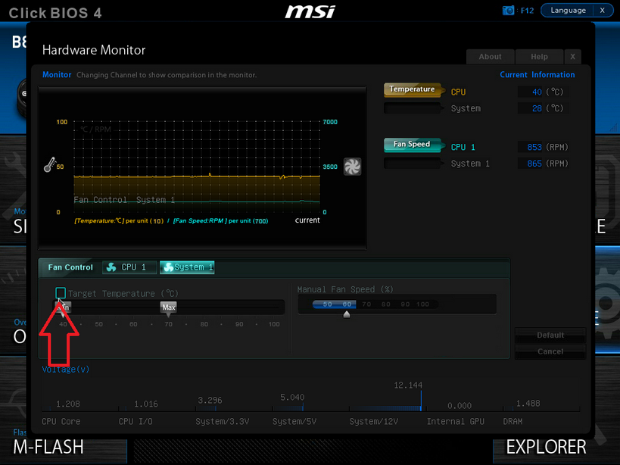Click the Max temperature slider handle
The height and width of the screenshot is (465, 620).
[169, 308]
